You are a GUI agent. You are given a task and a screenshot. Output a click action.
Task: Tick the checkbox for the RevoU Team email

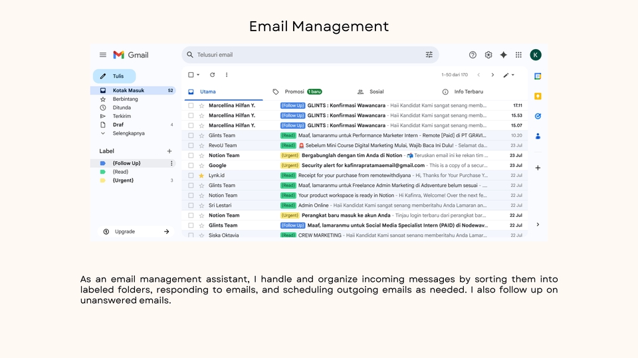pos(191,145)
